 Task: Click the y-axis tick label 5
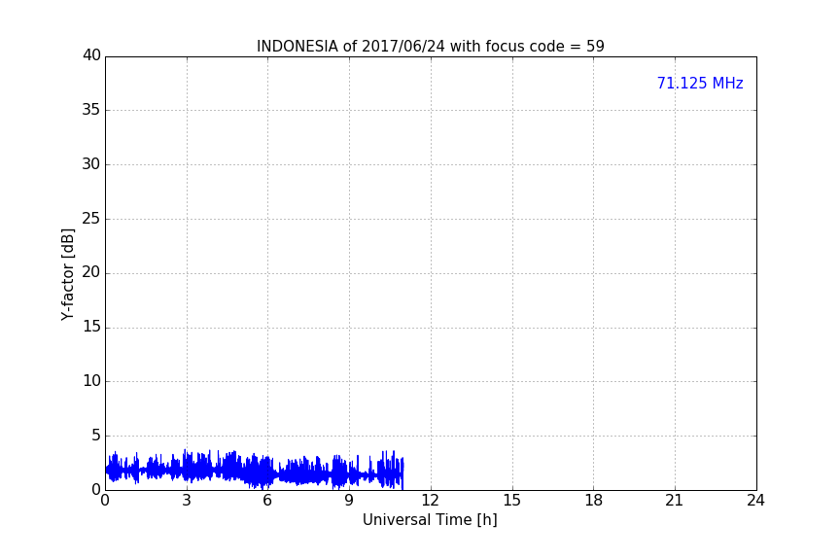click(x=96, y=436)
